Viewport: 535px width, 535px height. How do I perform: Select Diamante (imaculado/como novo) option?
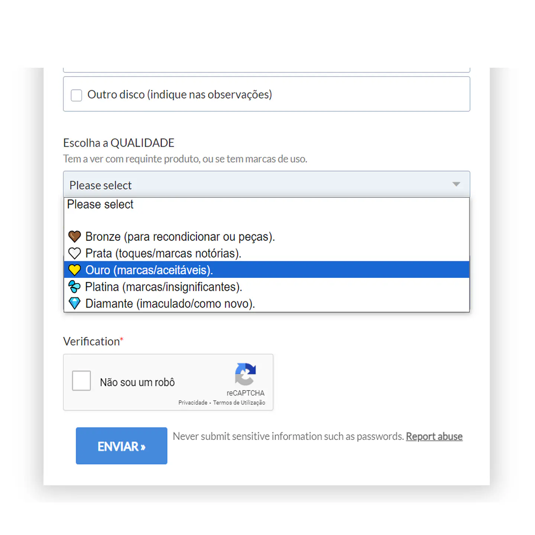pos(266,303)
